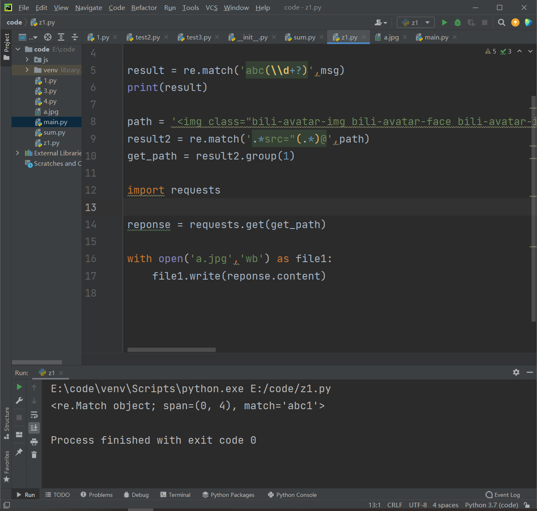The height and width of the screenshot is (511, 537).
Task: Open the Debug tool window
Action: coord(136,495)
